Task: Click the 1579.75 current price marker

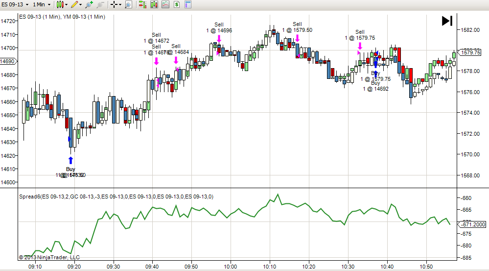Action: pos(473,52)
